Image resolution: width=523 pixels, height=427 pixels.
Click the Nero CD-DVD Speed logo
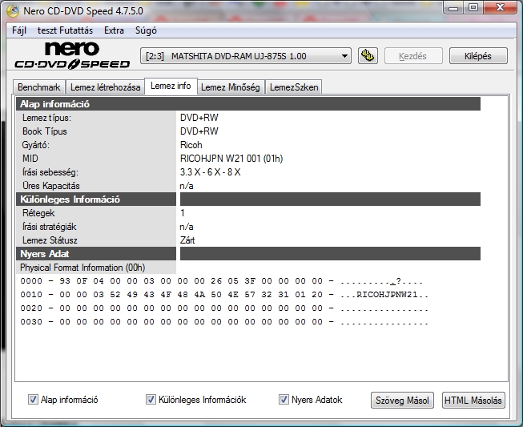pos(72,55)
